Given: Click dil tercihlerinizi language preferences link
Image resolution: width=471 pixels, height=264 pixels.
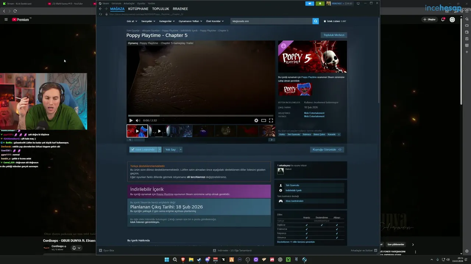Looking at the screenshot, I should click(x=196, y=177).
